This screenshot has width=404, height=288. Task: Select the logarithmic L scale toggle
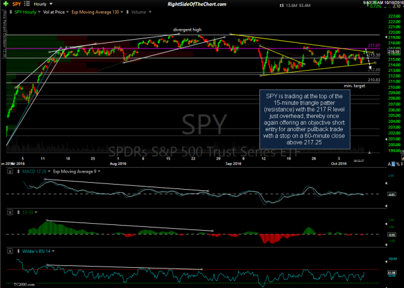[393, 164]
